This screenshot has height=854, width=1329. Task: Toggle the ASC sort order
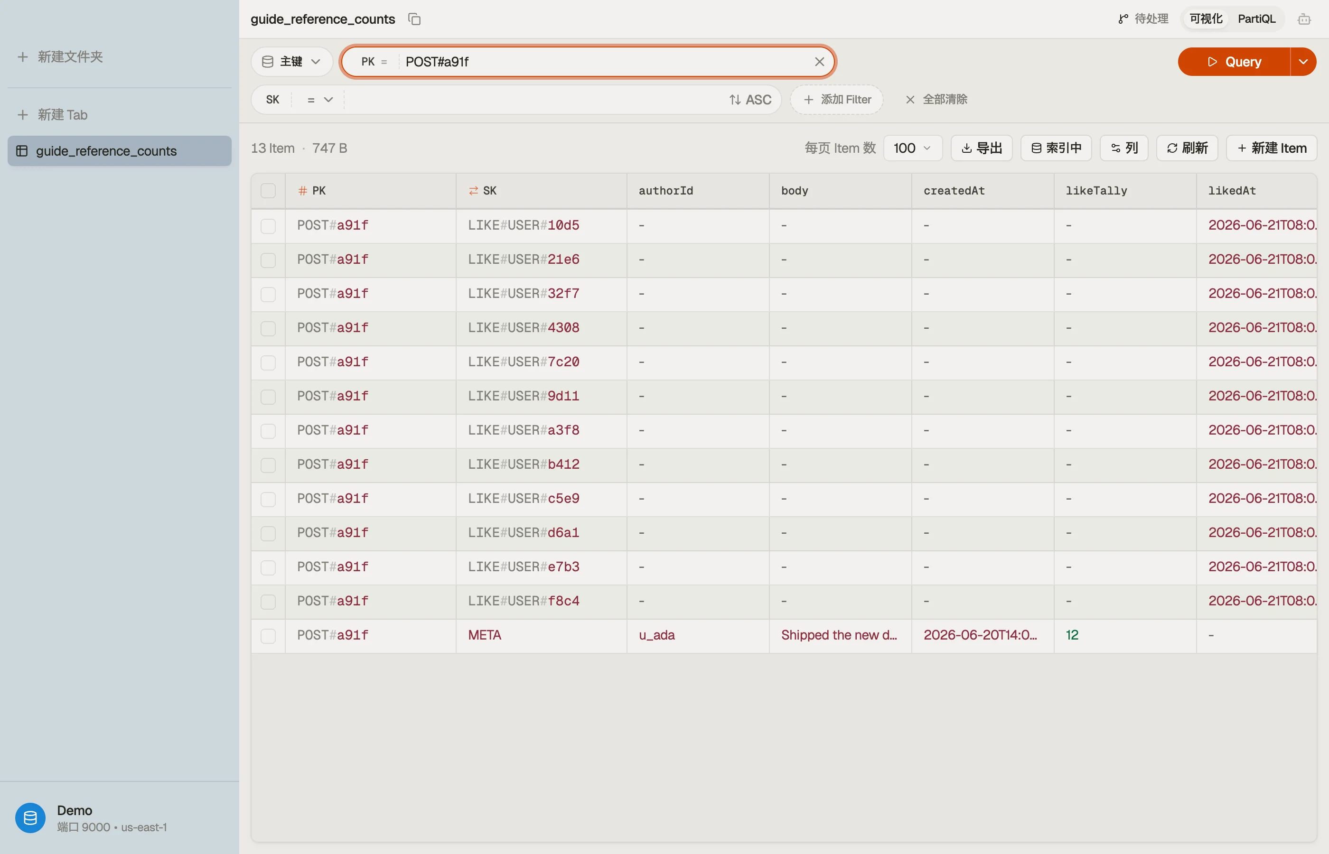[750, 100]
